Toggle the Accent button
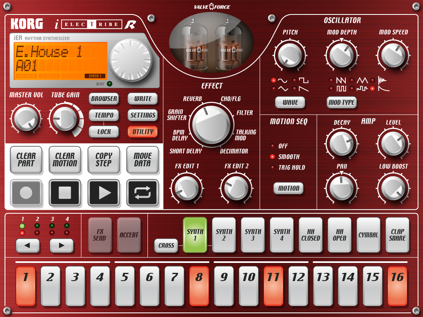 click(x=129, y=235)
